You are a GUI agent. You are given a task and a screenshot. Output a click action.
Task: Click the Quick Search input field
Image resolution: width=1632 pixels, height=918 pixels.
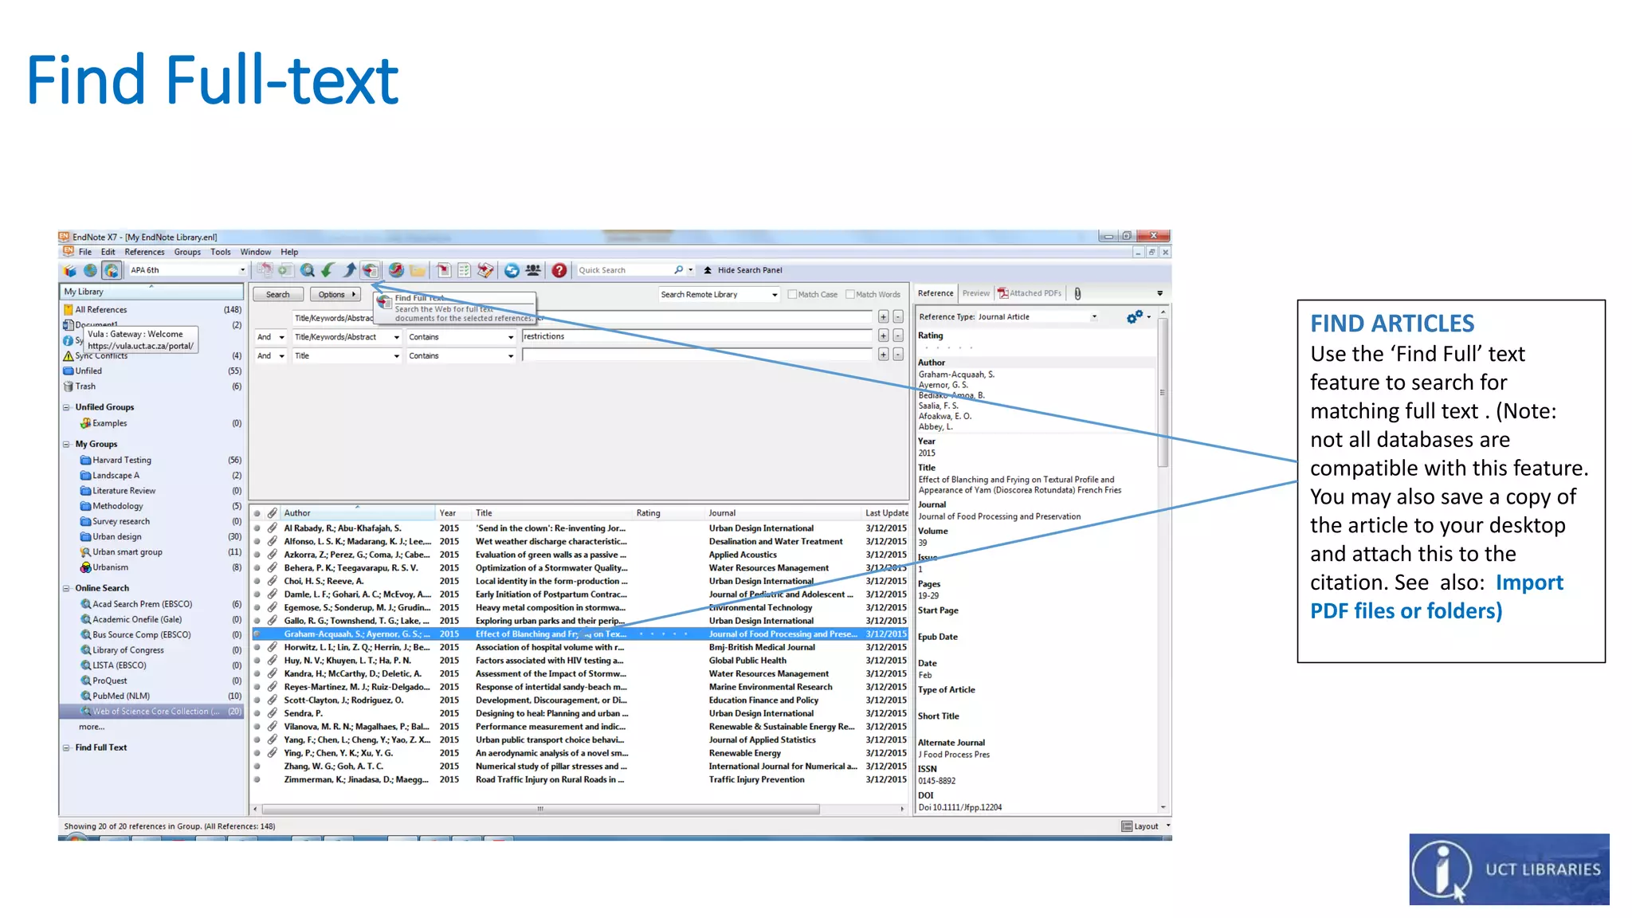[624, 270]
